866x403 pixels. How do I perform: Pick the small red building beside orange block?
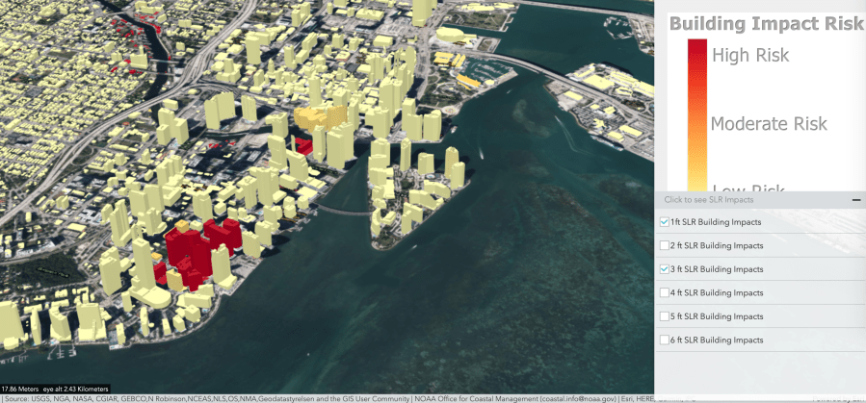click(303, 146)
